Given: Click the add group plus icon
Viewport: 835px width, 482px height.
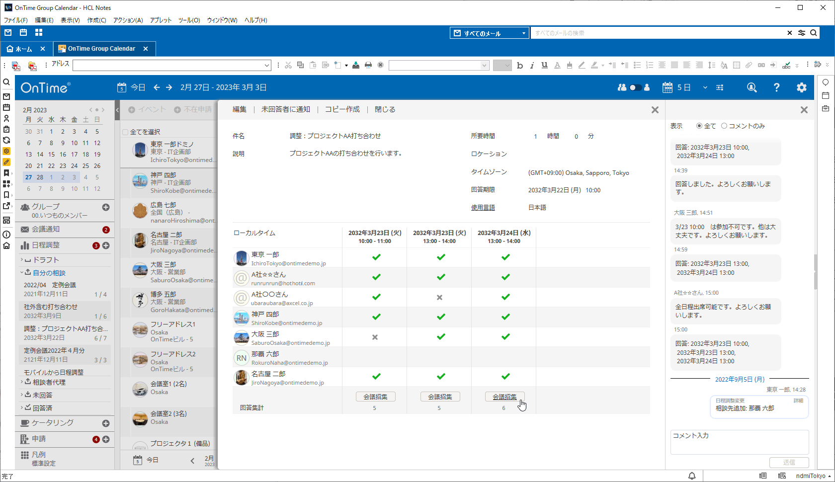Looking at the screenshot, I should [x=106, y=207].
